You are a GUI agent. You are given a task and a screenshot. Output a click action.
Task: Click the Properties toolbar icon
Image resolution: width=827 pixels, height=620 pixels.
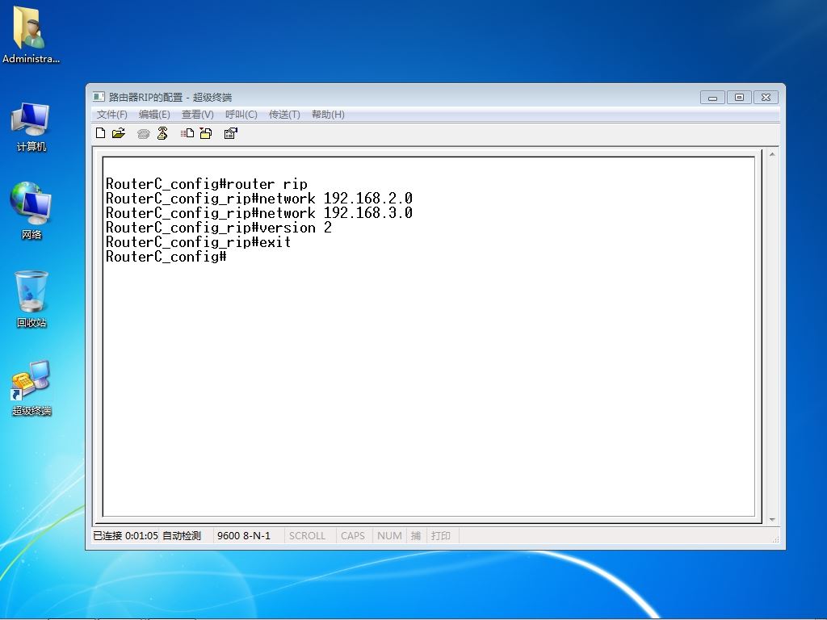pyautogui.click(x=230, y=133)
